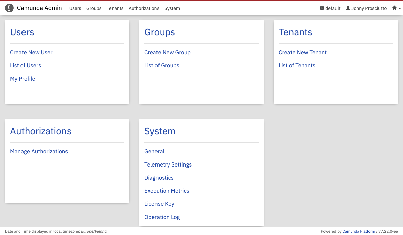Click the Camunda logo icon

pos(9,8)
